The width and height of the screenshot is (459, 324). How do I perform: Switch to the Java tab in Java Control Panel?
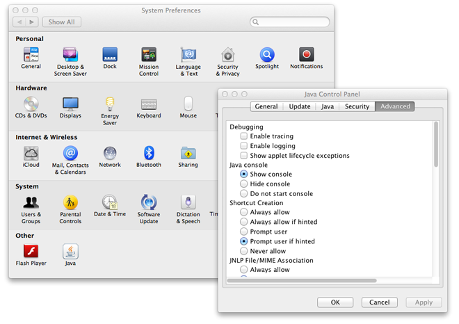pos(328,106)
